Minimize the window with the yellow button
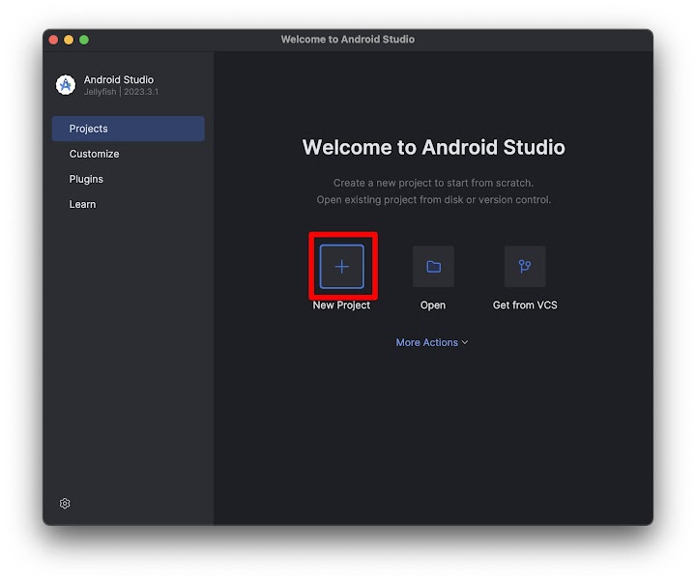 point(69,40)
